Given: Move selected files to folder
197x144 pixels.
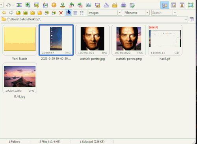Looking at the screenshot, I should (54, 13).
